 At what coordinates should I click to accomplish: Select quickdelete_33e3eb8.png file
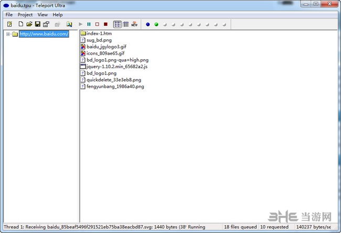coord(114,80)
